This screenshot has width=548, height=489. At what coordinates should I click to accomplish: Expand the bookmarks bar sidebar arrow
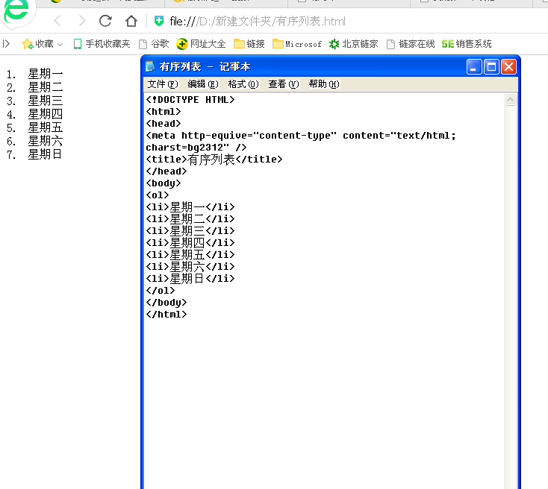coord(6,44)
